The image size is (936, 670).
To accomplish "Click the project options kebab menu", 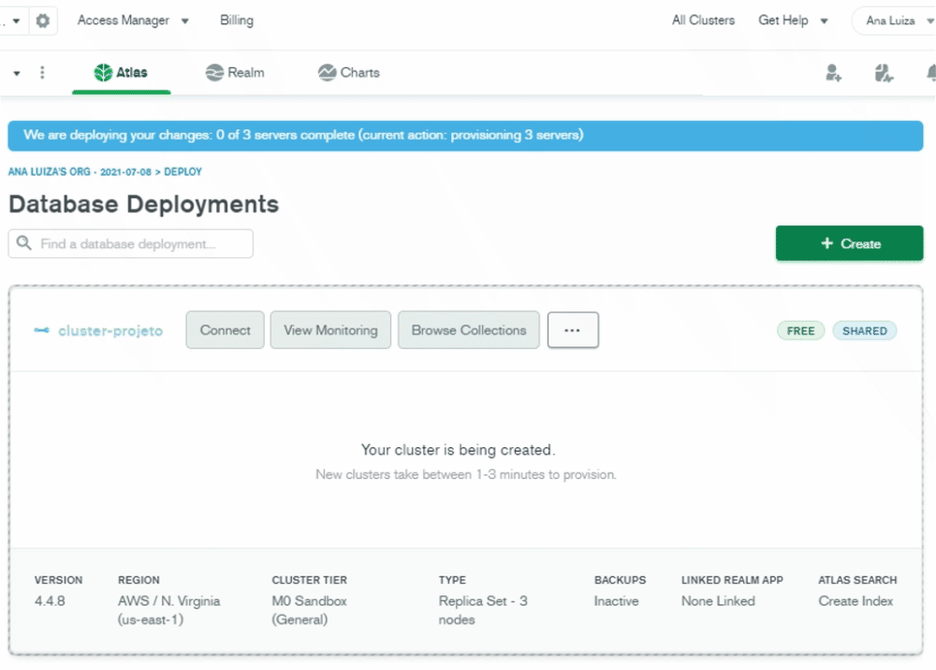I will 42,72.
